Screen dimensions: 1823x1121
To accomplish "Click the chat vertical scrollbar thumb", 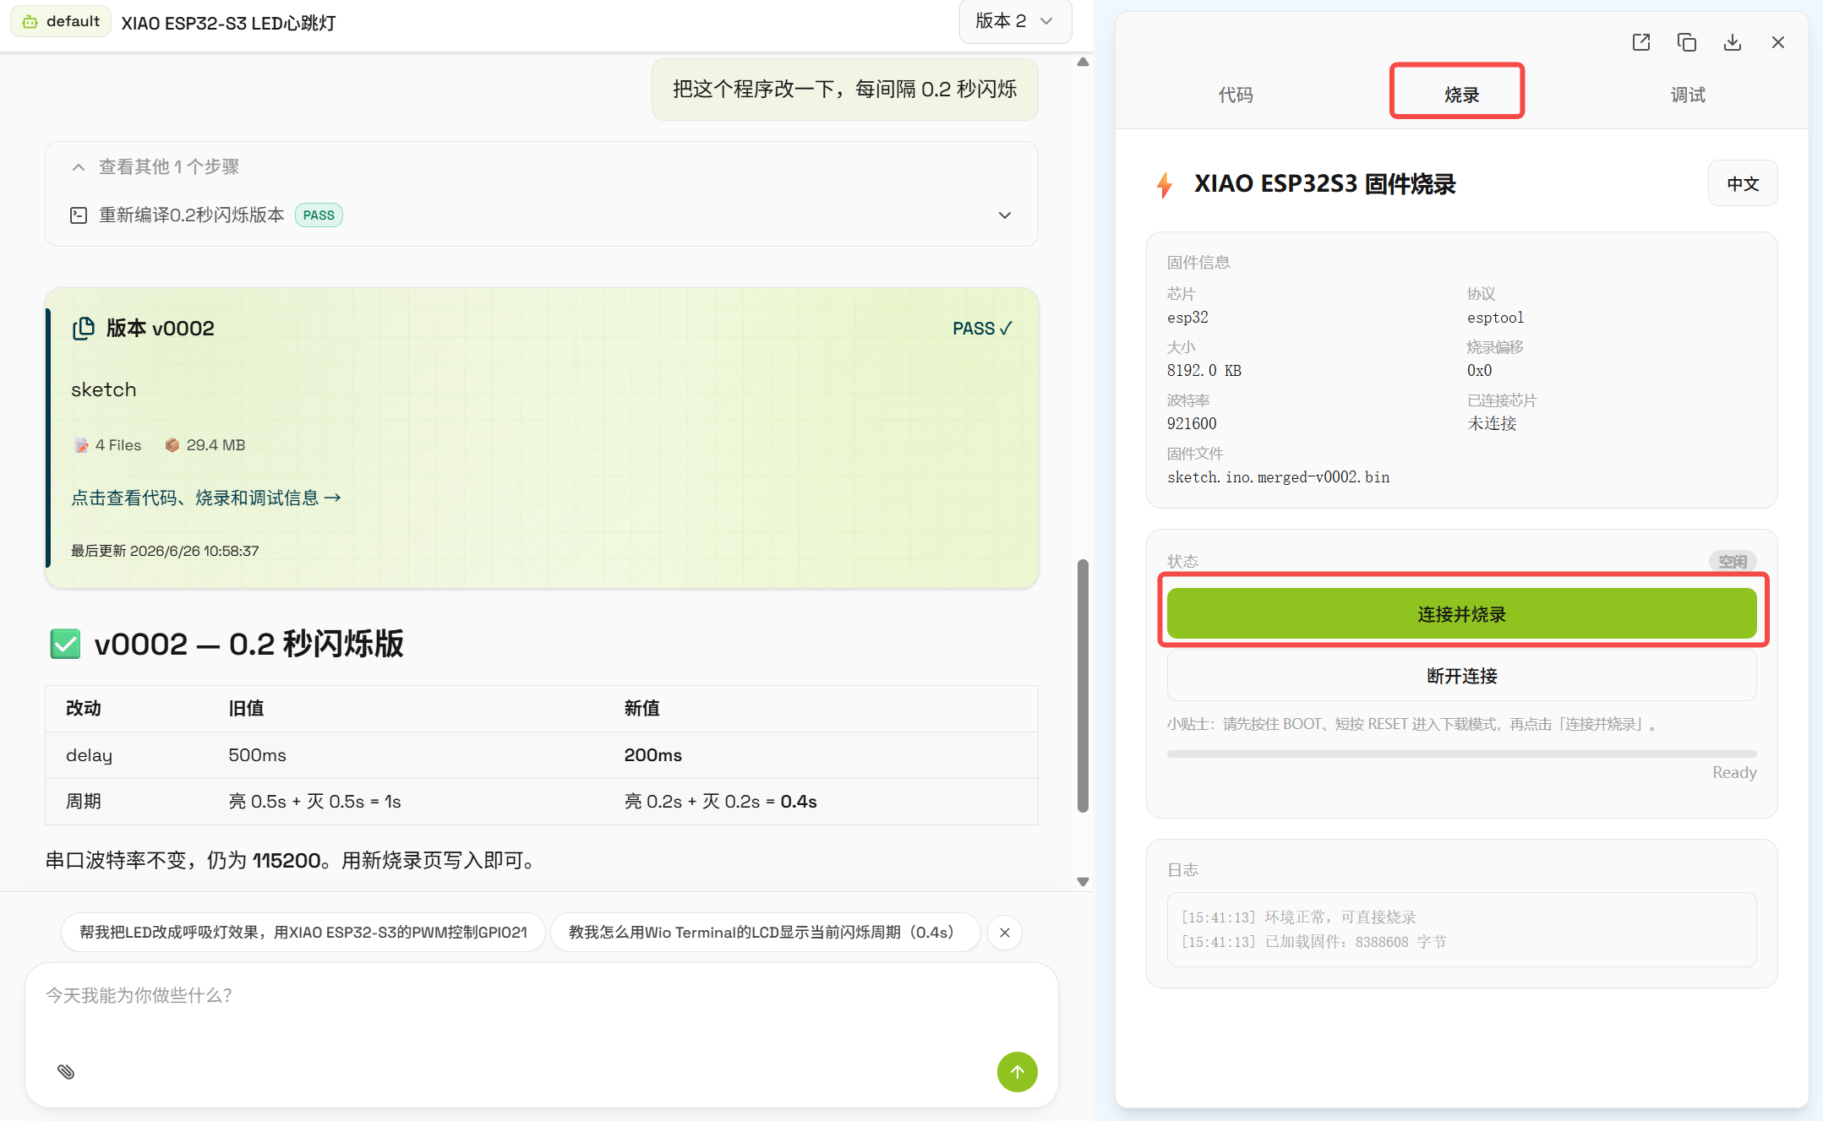I will click(1083, 685).
